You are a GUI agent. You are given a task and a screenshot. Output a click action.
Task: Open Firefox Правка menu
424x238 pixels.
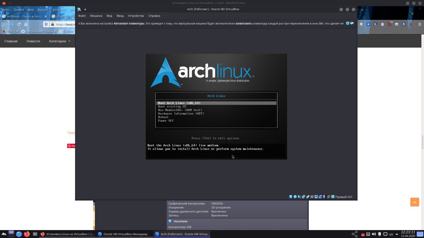(19, 10)
